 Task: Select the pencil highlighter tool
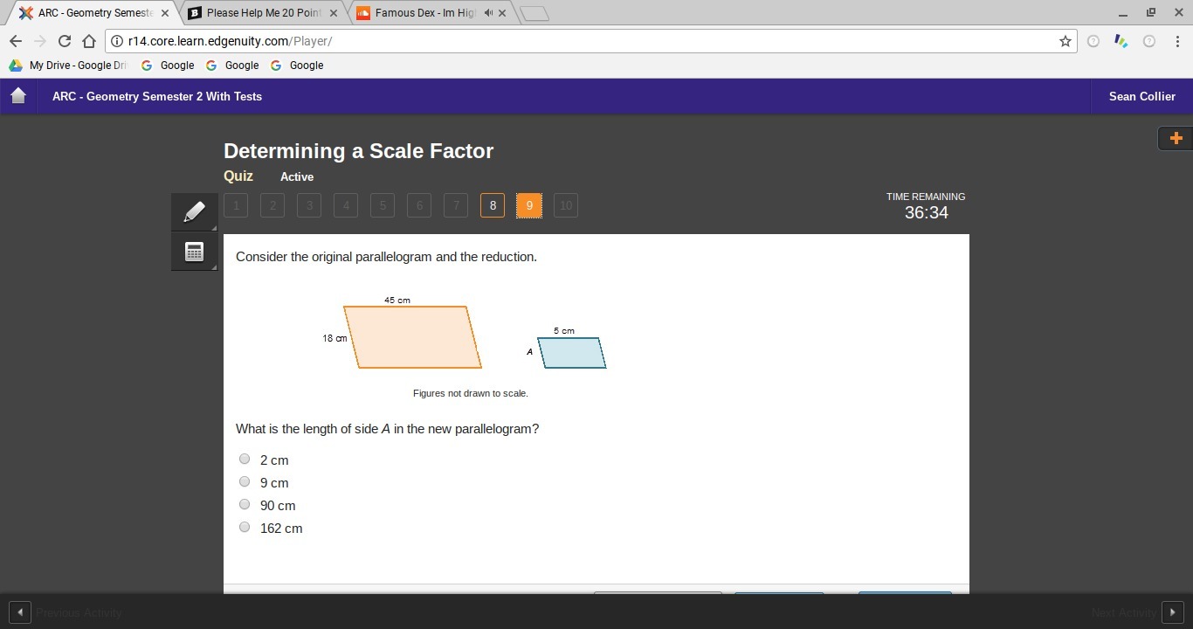[x=194, y=212]
